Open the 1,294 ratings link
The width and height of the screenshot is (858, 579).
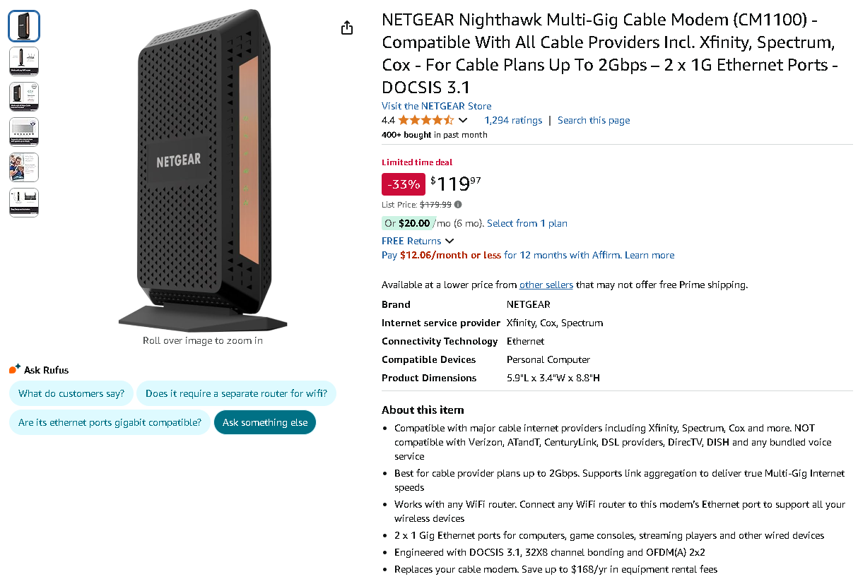[x=513, y=120]
